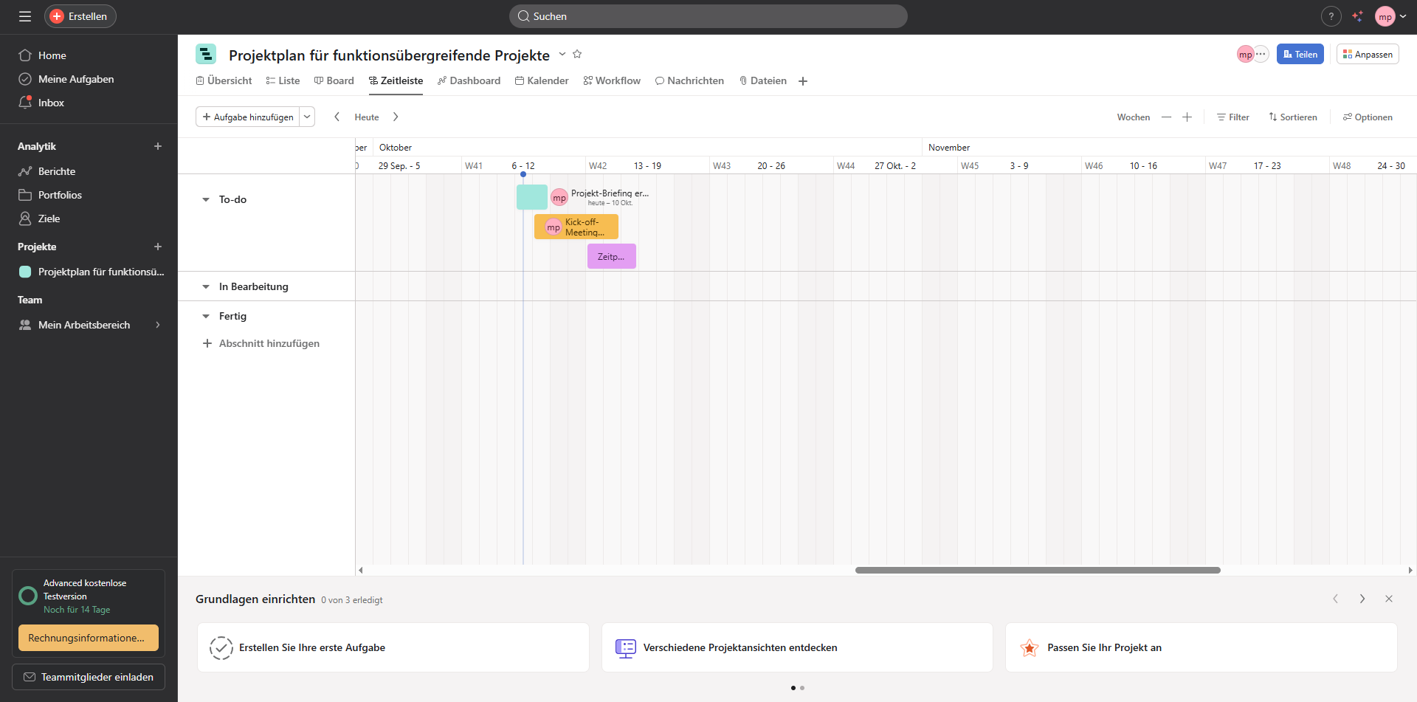Click the horizontal timeline scrollbar
The image size is (1417, 702).
pyautogui.click(x=1037, y=570)
